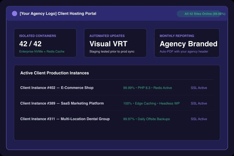Select the Automated Updates label
The image size is (234, 156).
107,36
